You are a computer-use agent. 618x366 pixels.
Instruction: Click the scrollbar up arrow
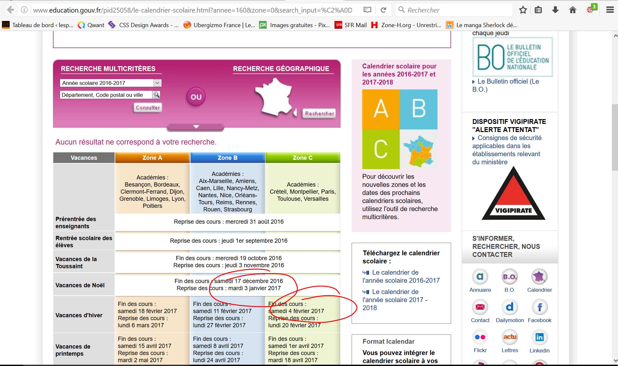click(x=615, y=36)
